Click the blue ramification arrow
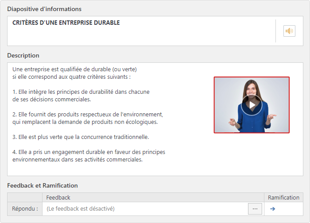The width and height of the screenshot is (310, 223). click(273, 209)
